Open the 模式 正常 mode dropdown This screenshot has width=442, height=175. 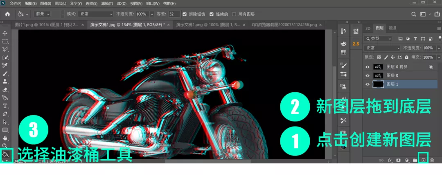click(x=95, y=14)
